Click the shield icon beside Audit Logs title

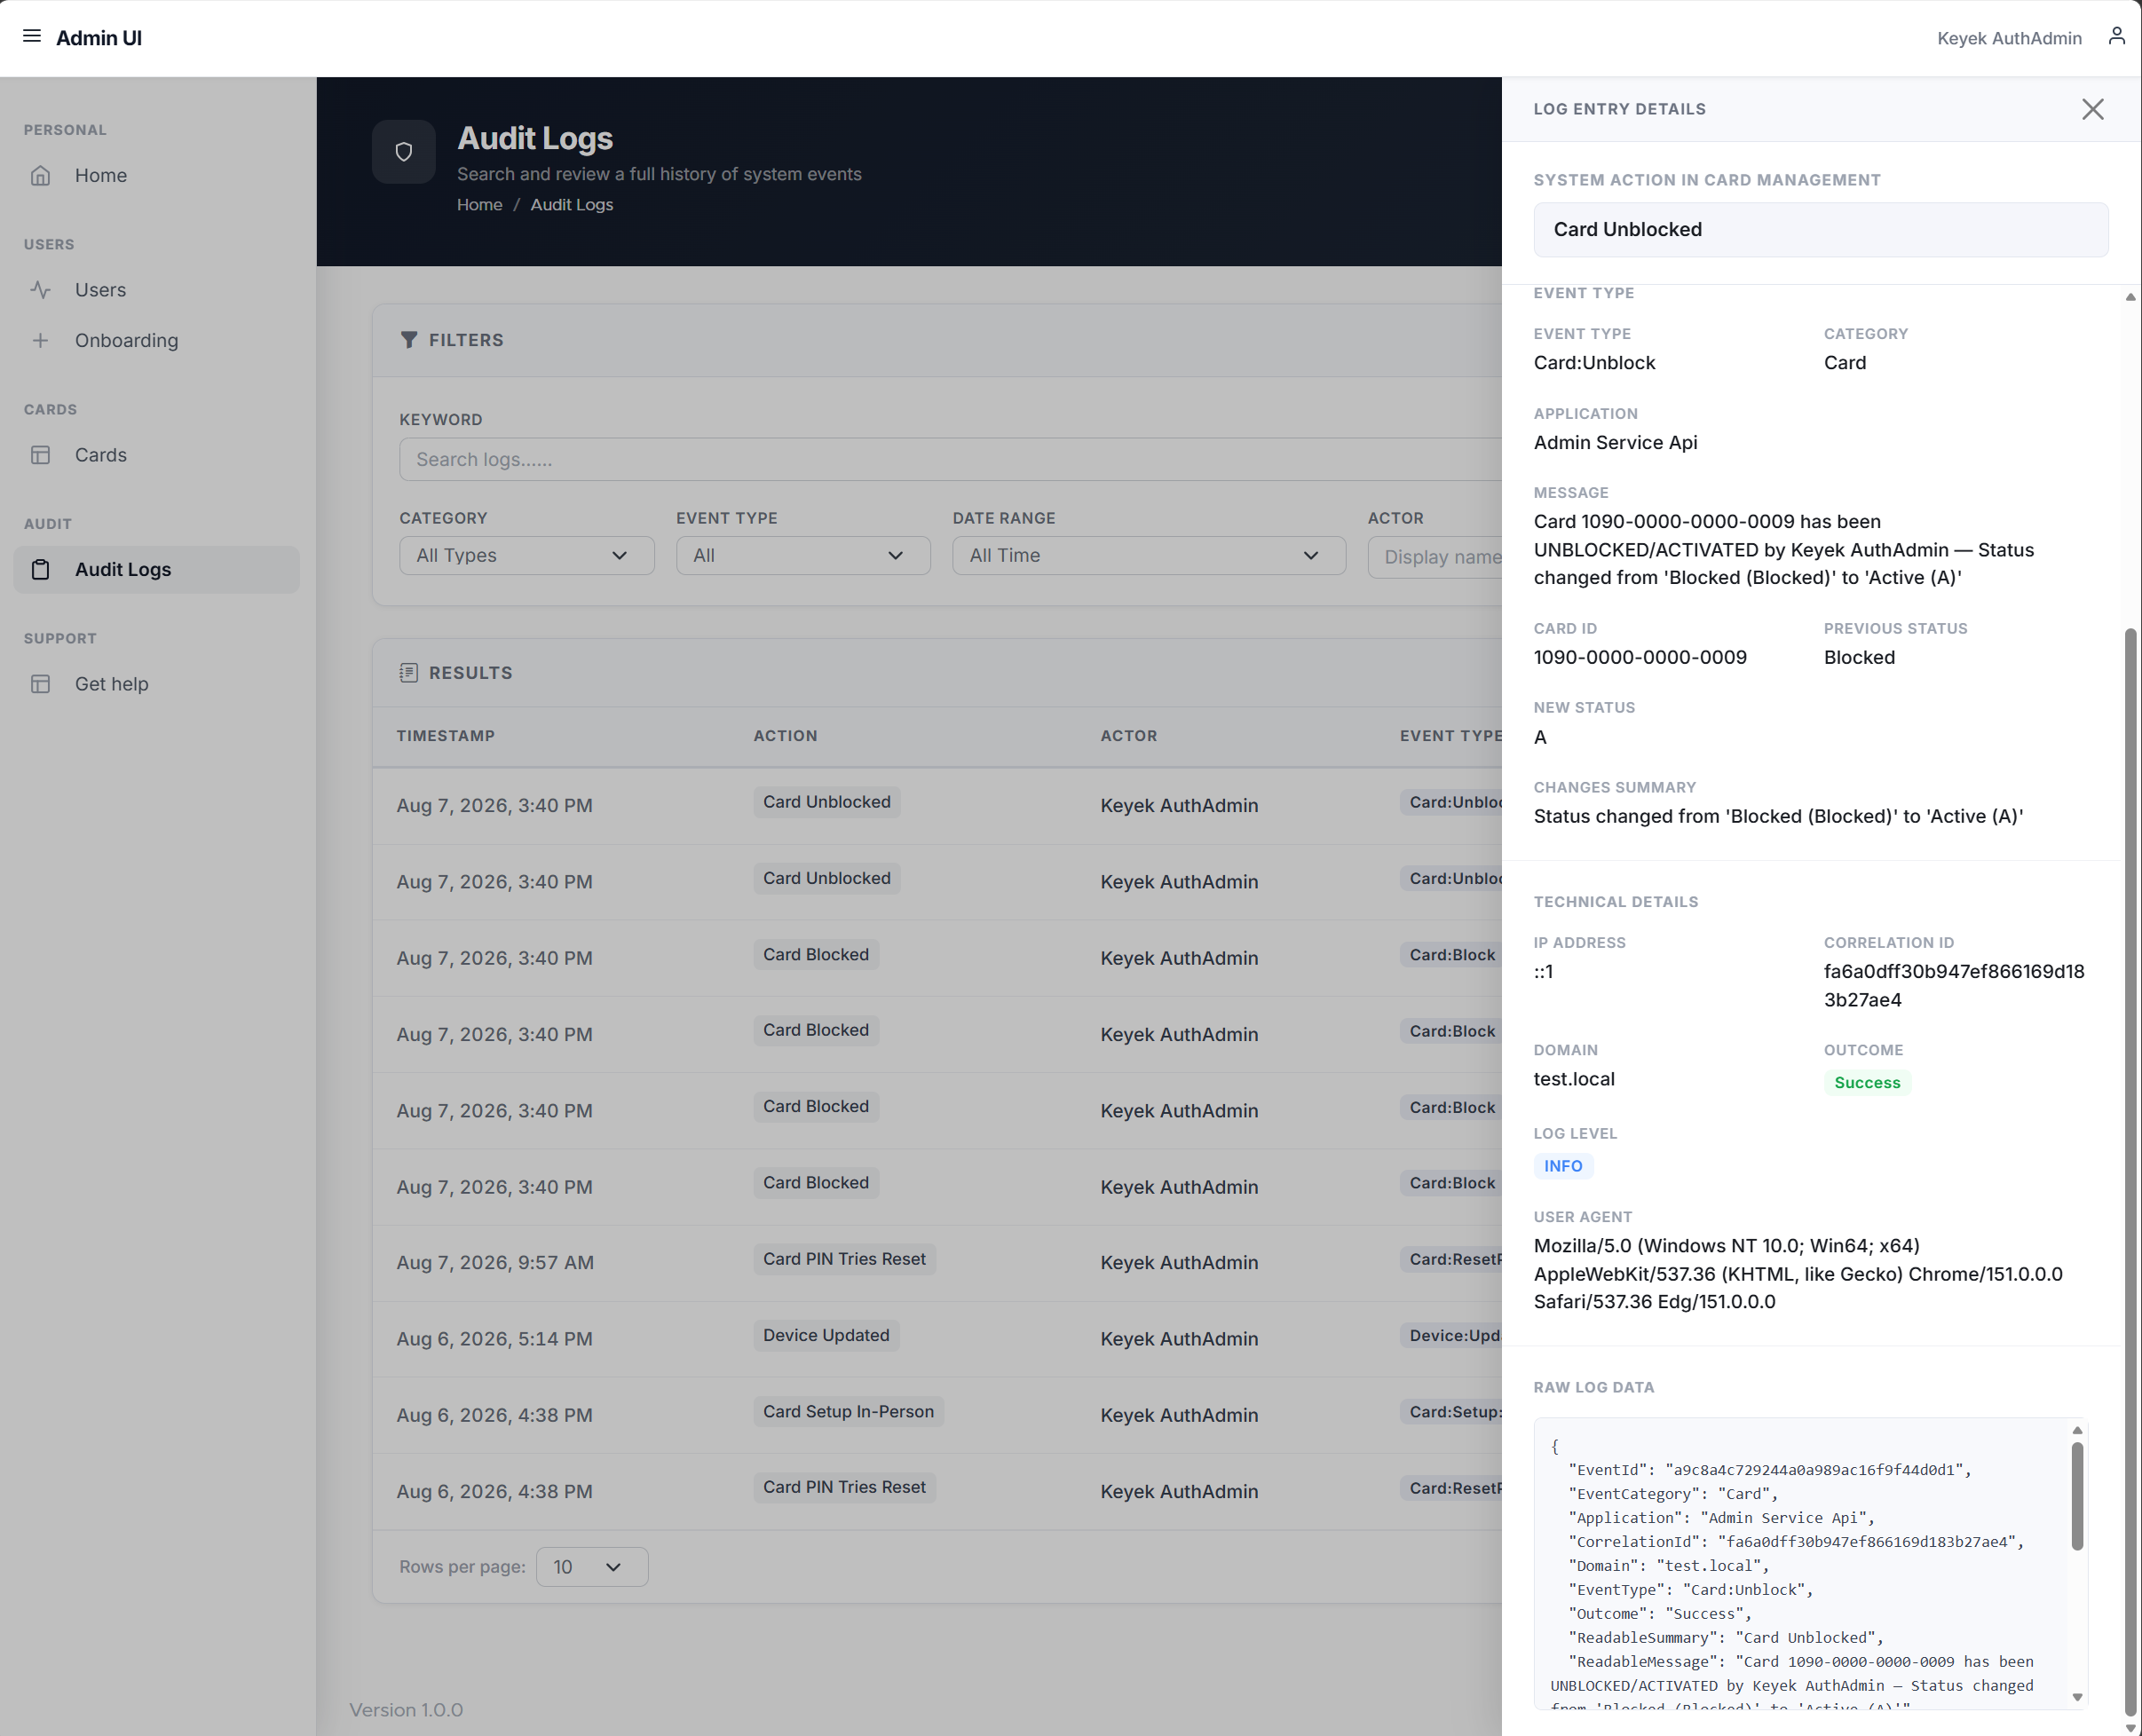click(x=404, y=152)
